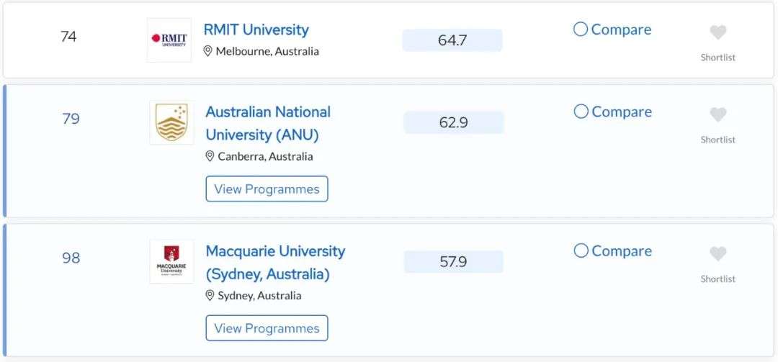The height and width of the screenshot is (362, 778).
Task: Select Compare radio for RMIT University
Action: (581, 30)
